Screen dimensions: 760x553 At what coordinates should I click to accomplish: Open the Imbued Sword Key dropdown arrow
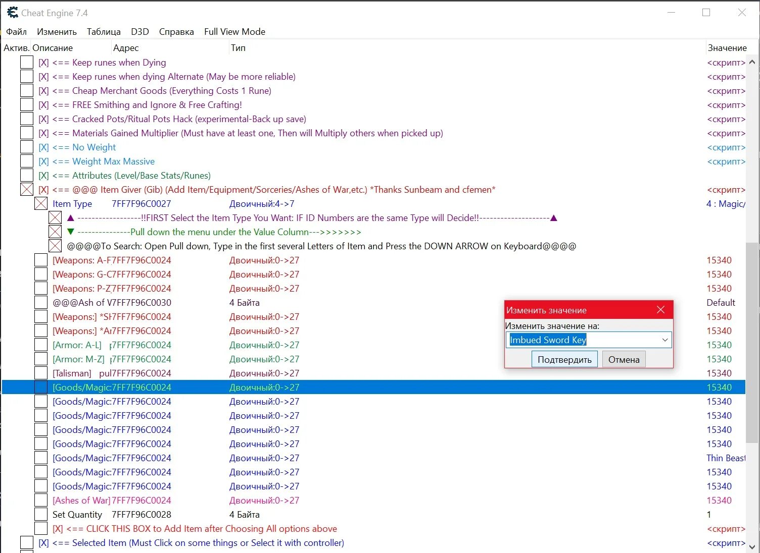coord(665,340)
